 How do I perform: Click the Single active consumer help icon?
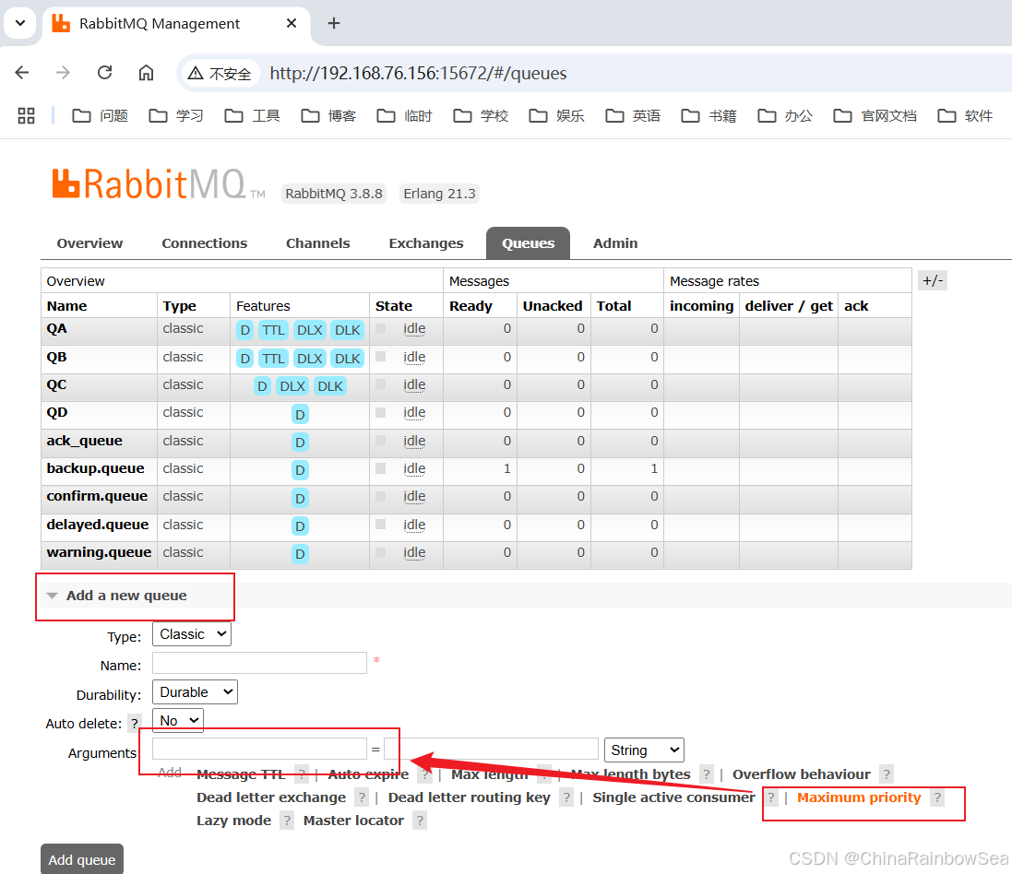(771, 798)
